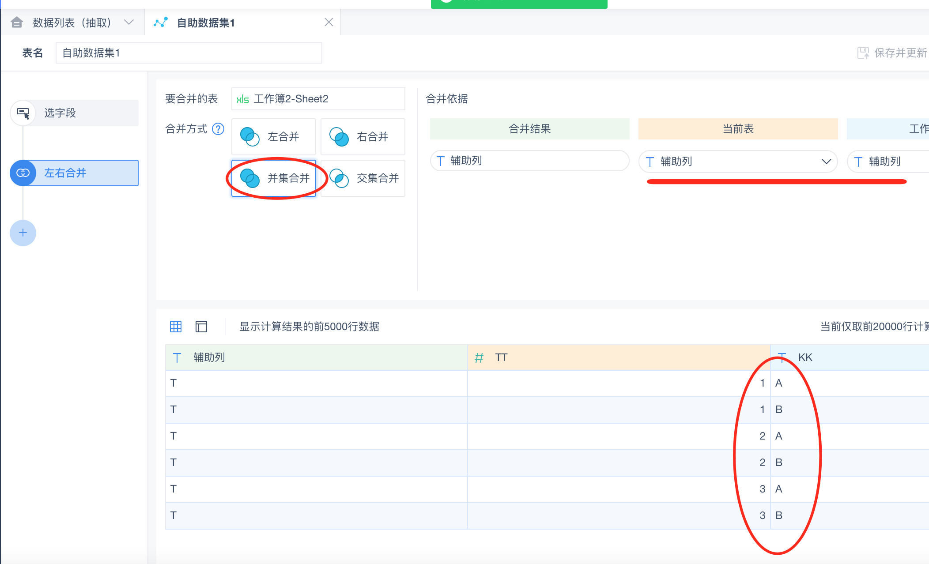Click the 合并方式 help question mark icon
Image resolution: width=929 pixels, height=564 pixels.
pos(218,129)
